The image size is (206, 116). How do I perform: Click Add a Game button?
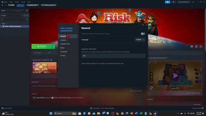click(x=7, y=108)
